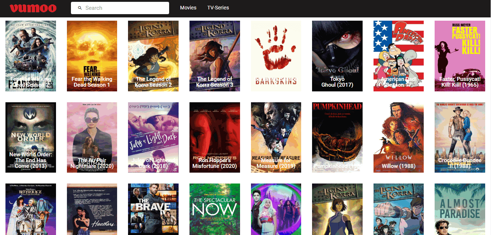Open Measure for Measure (2019)
Image resolution: width=491 pixels, height=235 pixels.
pyautogui.click(x=276, y=137)
